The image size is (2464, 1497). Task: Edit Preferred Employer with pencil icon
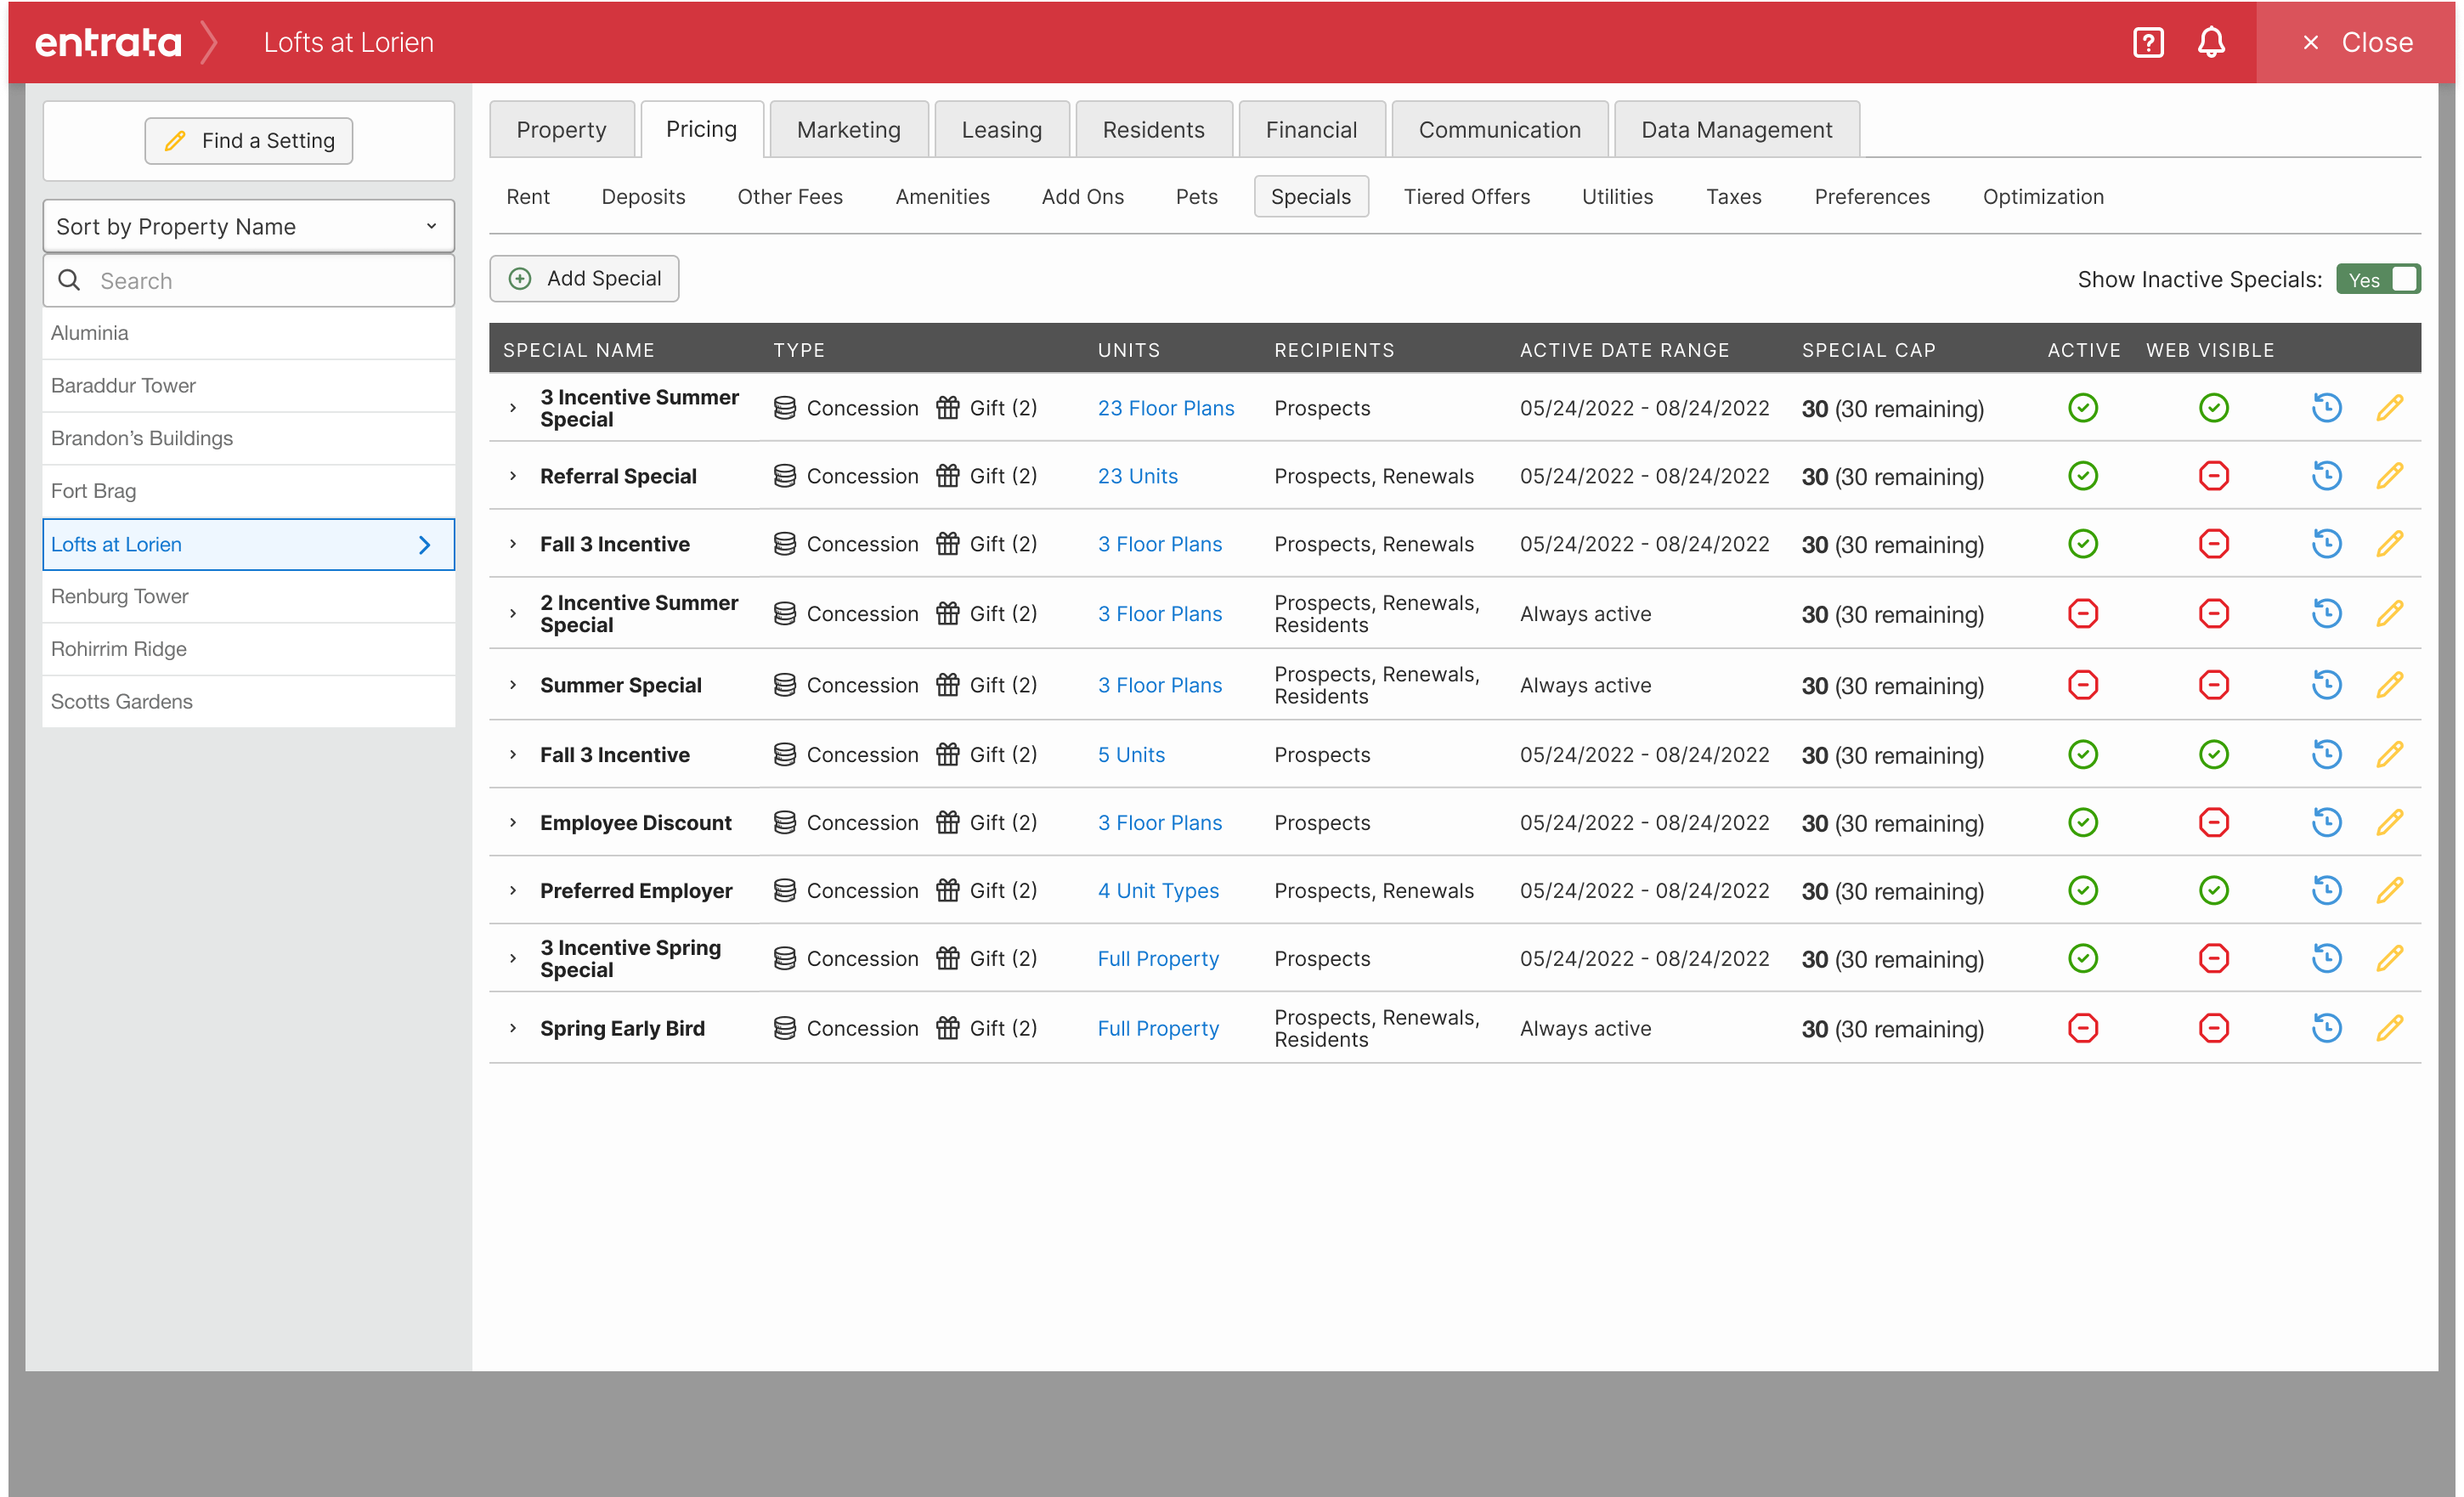[2389, 890]
